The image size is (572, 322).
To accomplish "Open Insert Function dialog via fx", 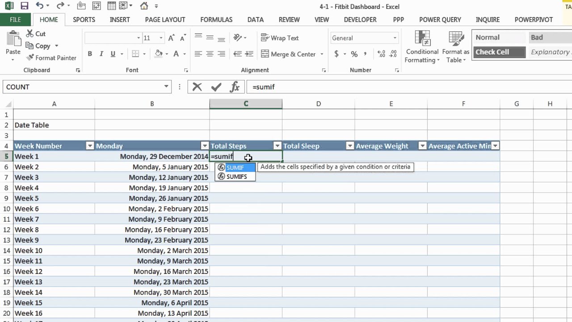I will click(235, 87).
